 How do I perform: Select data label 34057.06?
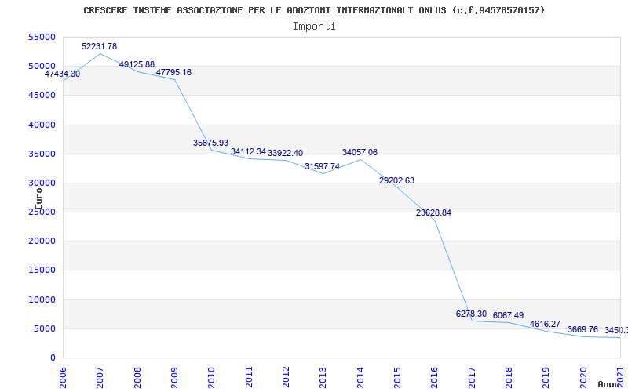(360, 152)
